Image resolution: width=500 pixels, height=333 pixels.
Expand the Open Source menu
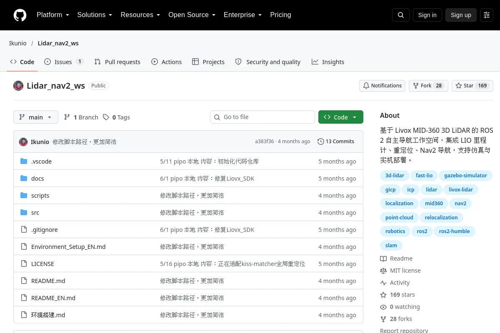(192, 15)
